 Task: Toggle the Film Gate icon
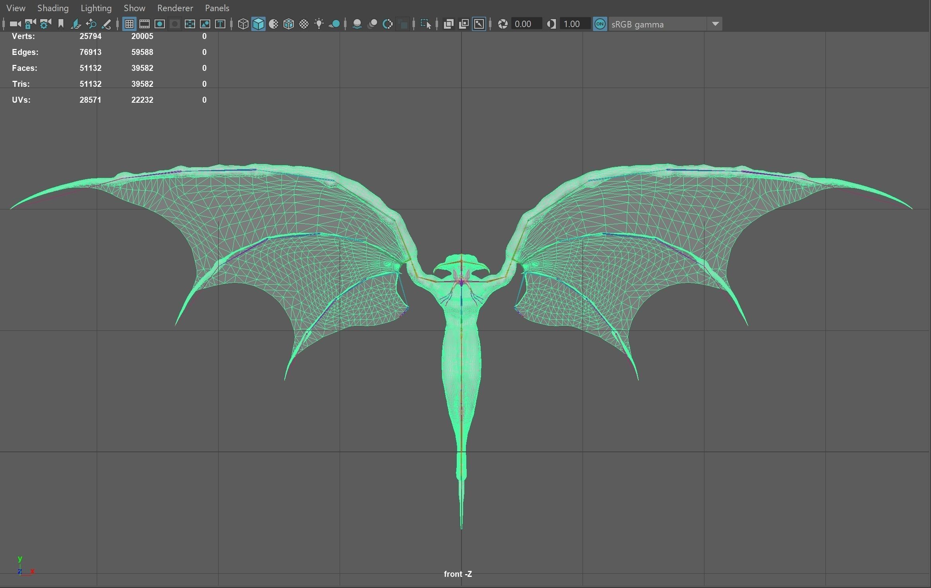click(x=145, y=24)
